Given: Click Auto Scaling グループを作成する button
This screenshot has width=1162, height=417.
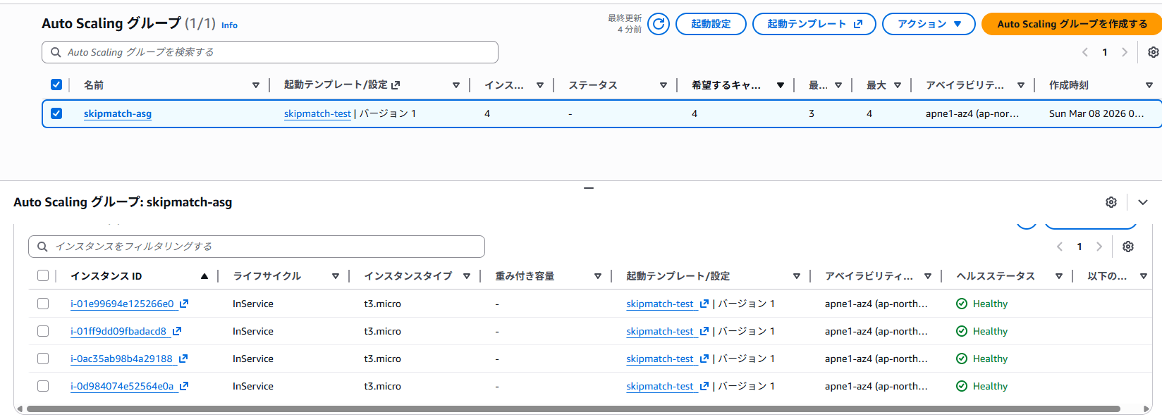Looking at the screenshot, I should (1071, 24).
